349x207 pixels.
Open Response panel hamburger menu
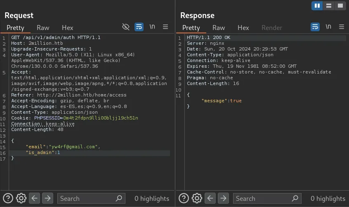342,27
